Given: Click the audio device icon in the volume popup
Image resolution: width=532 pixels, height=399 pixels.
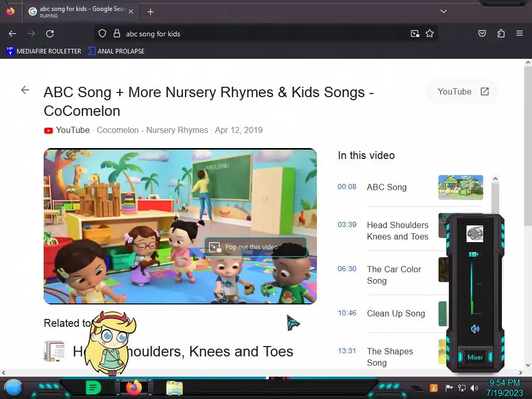Looking at the screenshot, I should [475, 234].
